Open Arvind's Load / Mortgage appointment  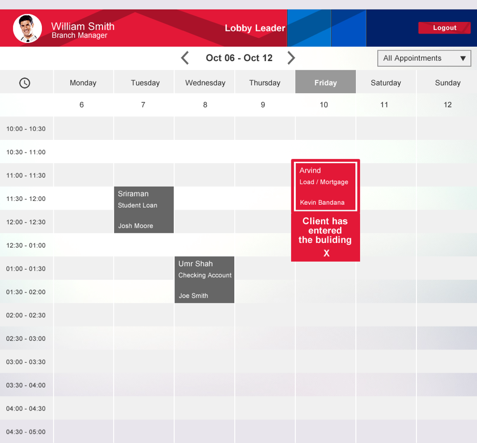(325, 186)
